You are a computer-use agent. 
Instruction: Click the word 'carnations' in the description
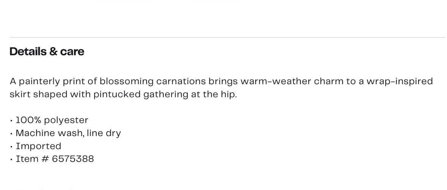(x=181, y=82)
